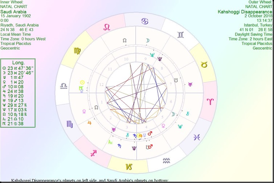Click the outer-wheel North Node glyph in Leo

[x=124, y=41]
